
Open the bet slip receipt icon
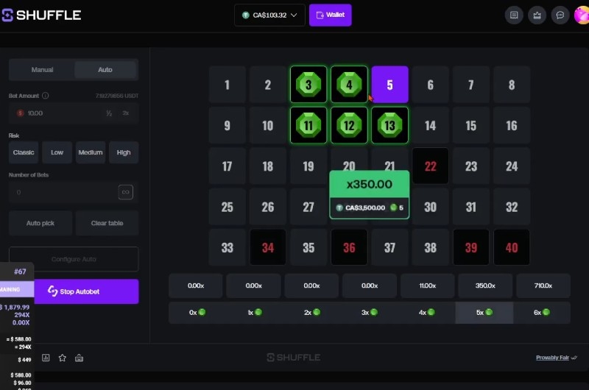point(514,15)
